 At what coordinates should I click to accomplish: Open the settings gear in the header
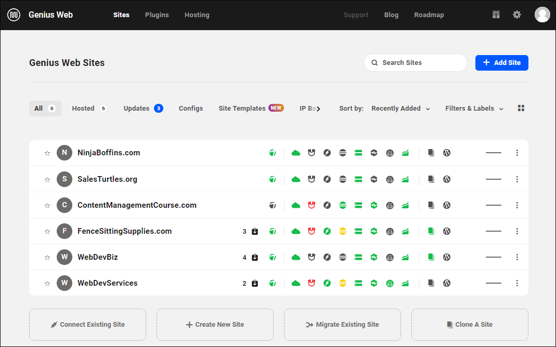click(x=517, y=15)
